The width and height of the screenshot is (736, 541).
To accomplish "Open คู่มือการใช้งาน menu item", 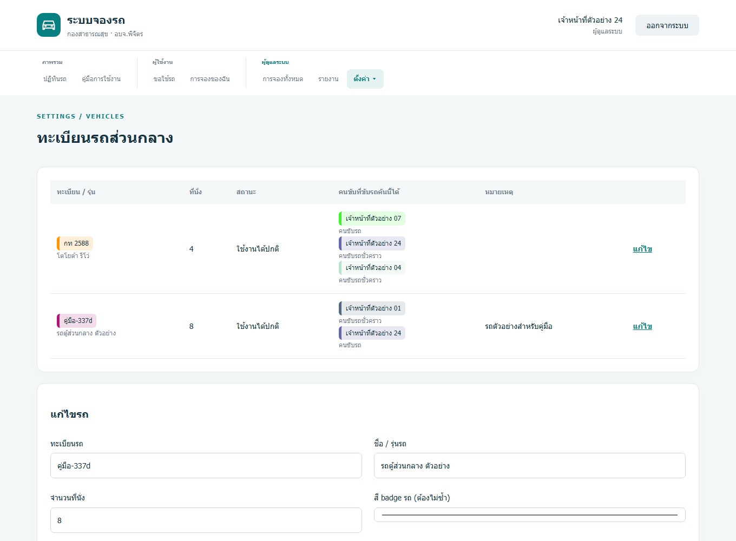I will [x=101, y=79].
